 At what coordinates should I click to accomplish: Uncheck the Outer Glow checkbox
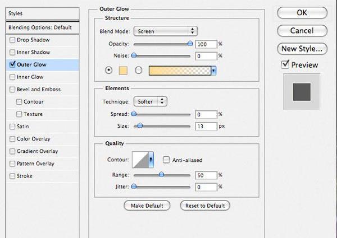pyautogui.click(x=12, y=64)
